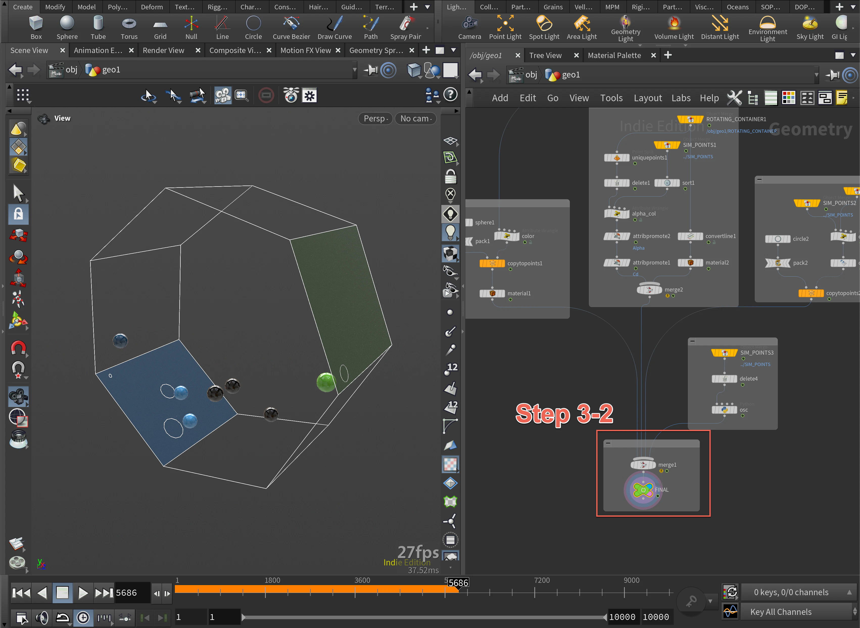Screen dimensions: 860x628
Task: Click the viewport display options help icon
Action: 450,95
